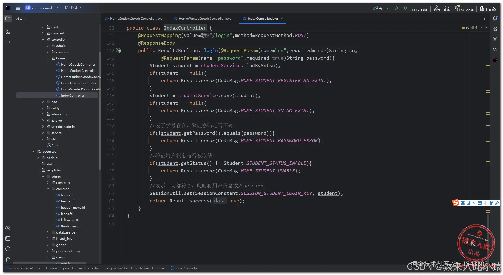Collapse the templates folder

pos(38,170)
